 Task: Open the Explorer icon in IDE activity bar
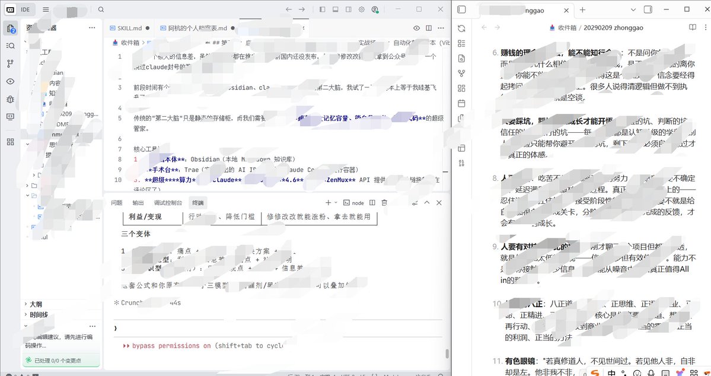(11, 28)
